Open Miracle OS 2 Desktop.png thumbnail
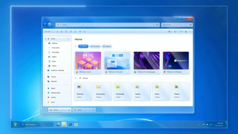 click(147, 61)
